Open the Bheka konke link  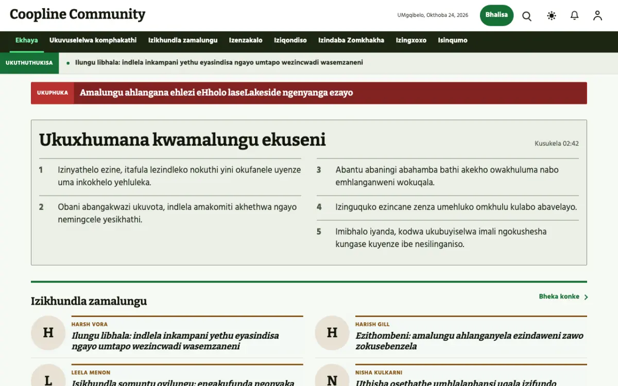click(559, 296)
